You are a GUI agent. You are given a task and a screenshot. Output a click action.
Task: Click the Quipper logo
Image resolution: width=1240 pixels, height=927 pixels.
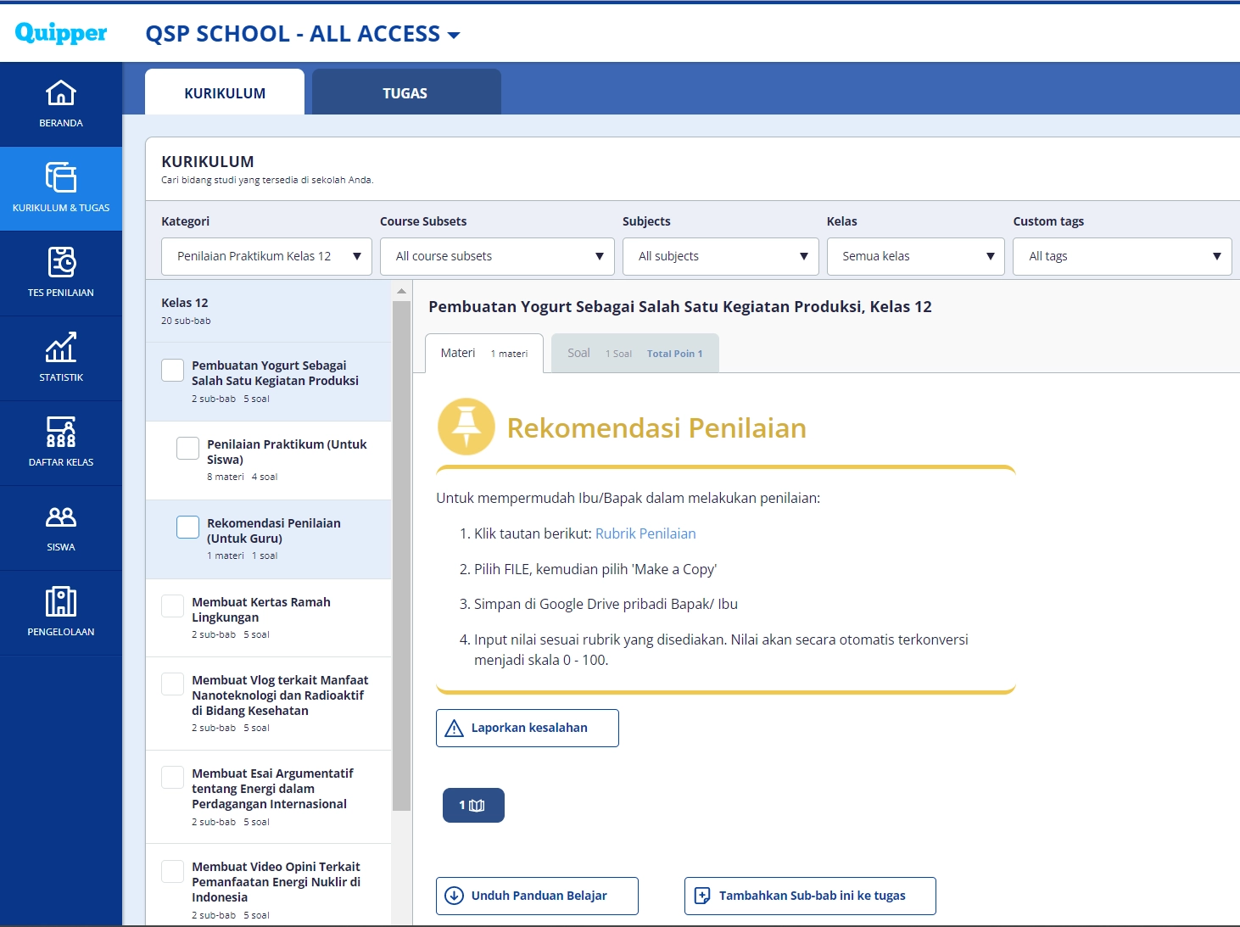tap(61, 33)
